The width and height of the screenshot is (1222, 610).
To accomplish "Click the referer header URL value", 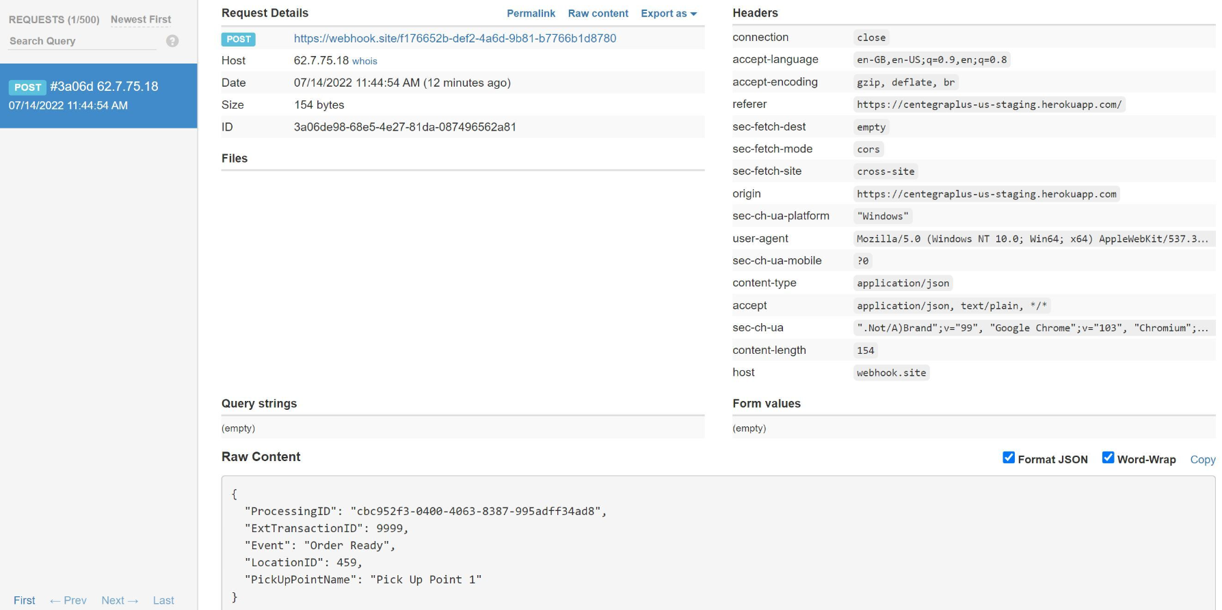I will click(x=989, y=105).
